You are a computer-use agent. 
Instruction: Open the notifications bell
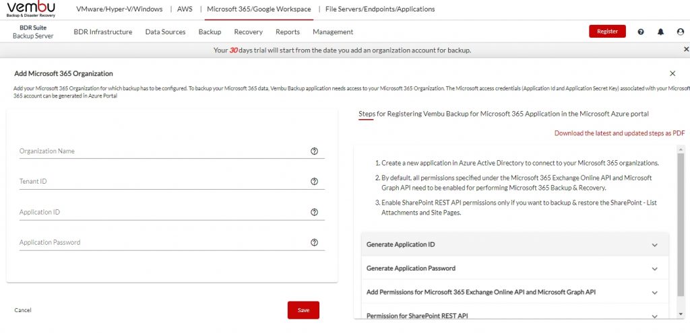tap(660, 32)
